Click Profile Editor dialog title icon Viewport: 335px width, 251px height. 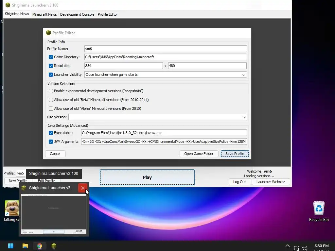48,33
